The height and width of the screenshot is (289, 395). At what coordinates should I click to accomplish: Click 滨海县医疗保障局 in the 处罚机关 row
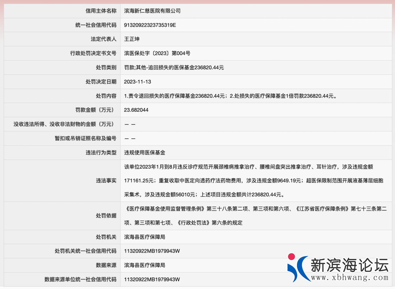144,237
